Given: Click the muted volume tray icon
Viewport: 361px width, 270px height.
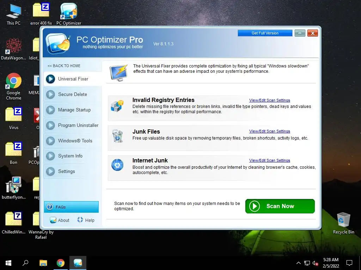Looking at the screenshot, I should click(316, 263).
